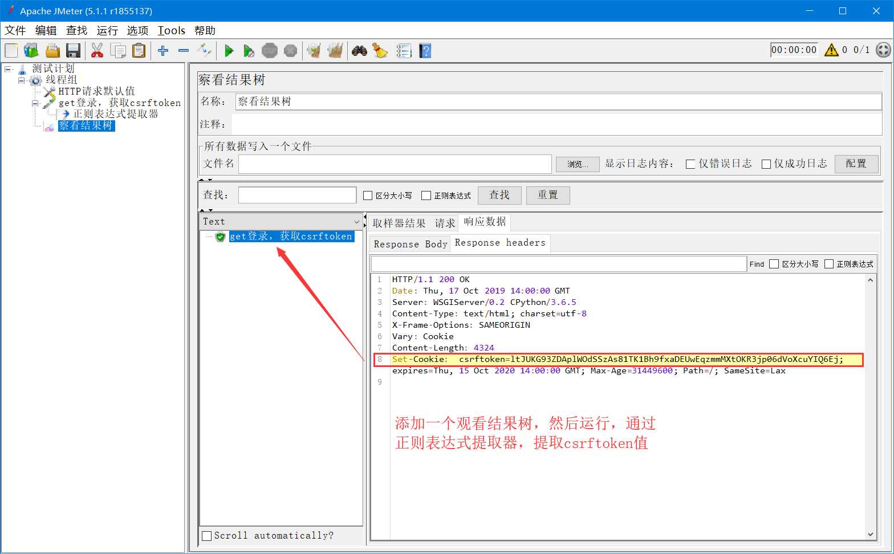
Task: Select HTTP请求默认值 in the tree
Action: pos(96,91)
